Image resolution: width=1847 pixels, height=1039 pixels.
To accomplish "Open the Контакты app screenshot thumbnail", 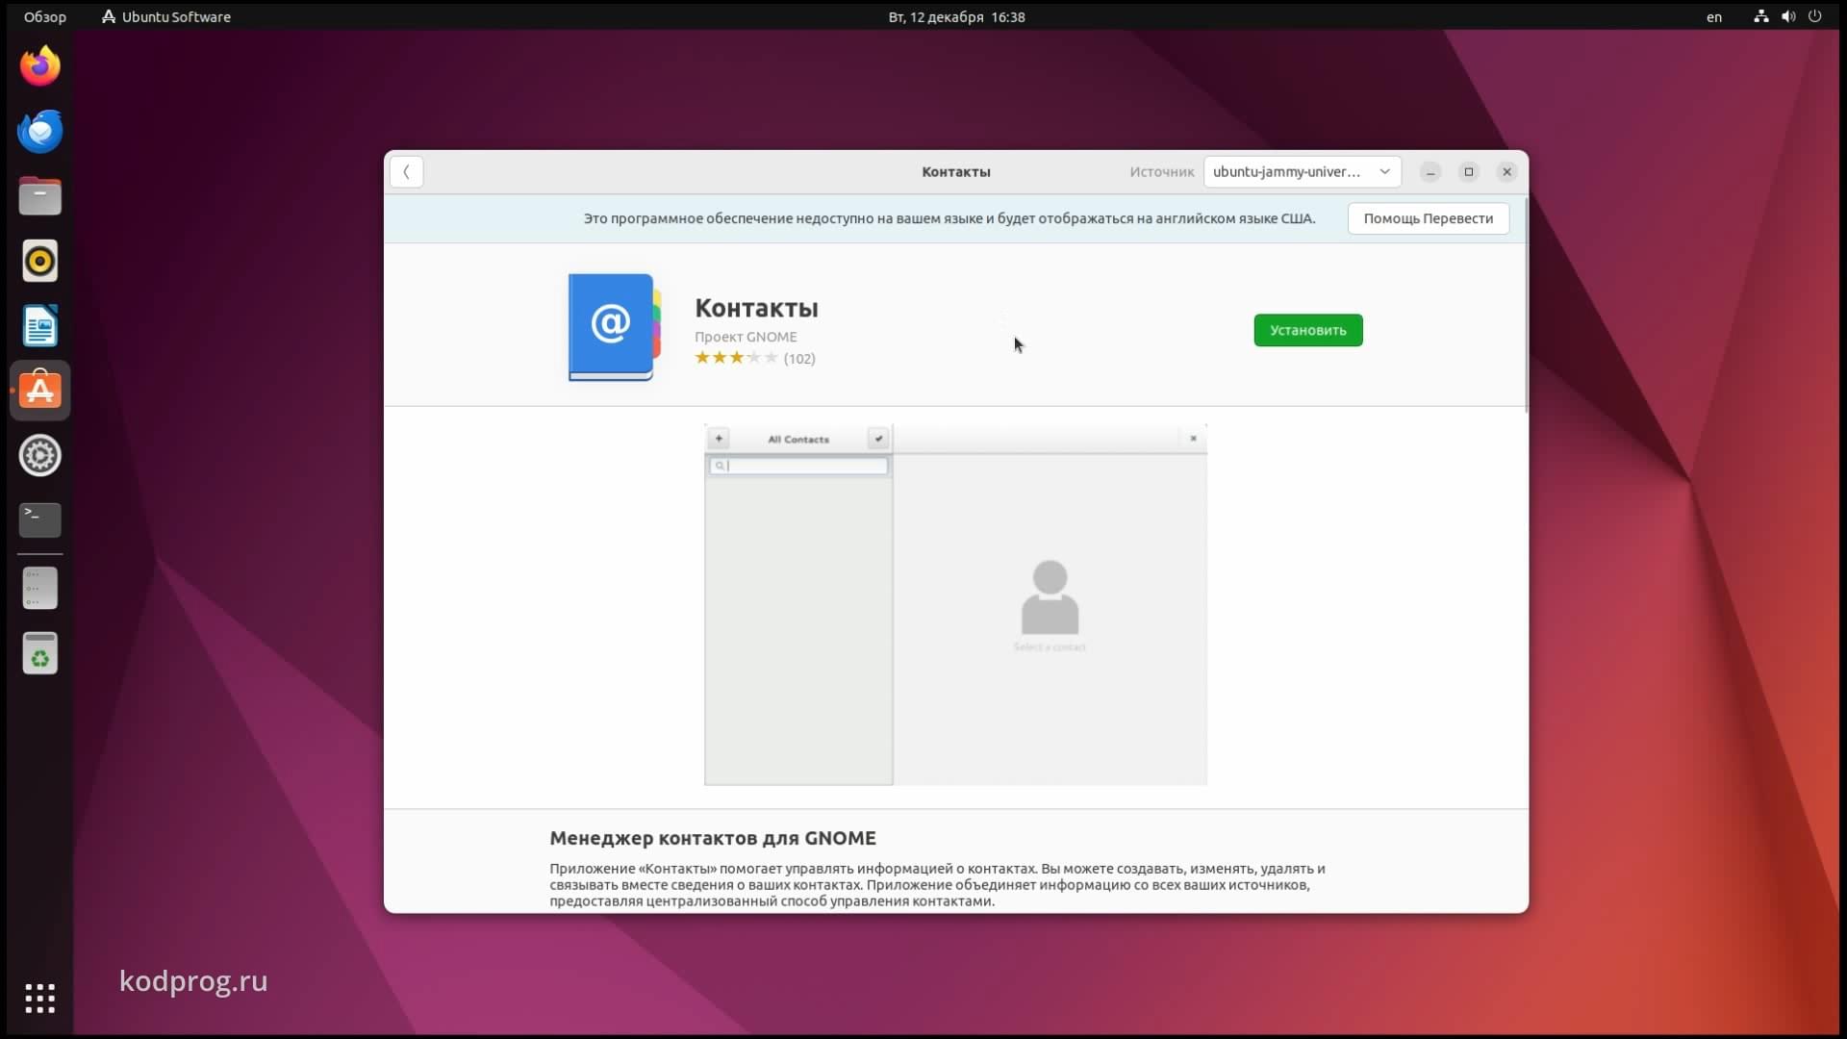I will [x=955, y=604].
